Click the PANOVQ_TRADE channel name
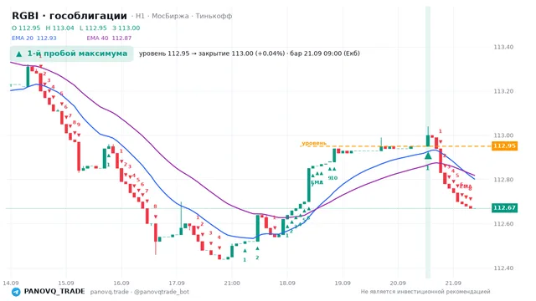536x301 pixels. 54,292
